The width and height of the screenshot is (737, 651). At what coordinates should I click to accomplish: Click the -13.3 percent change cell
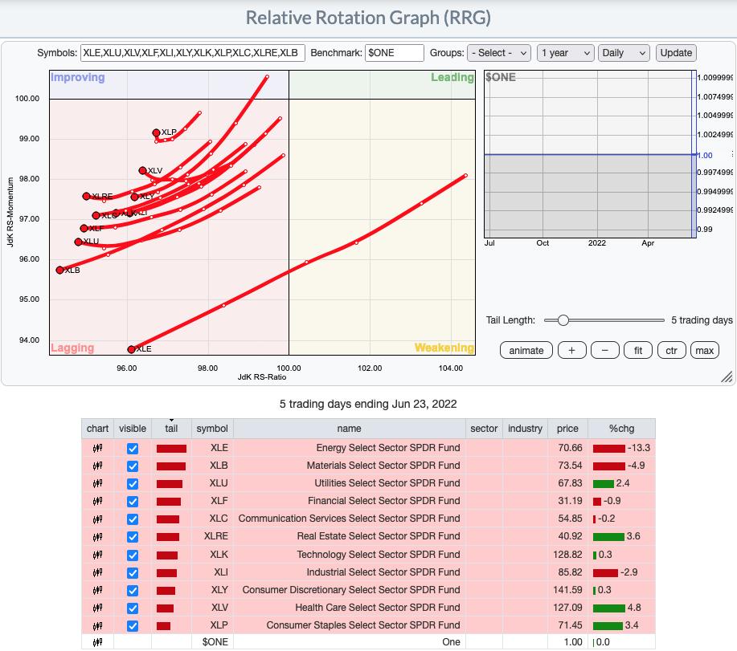pos(621,448)
